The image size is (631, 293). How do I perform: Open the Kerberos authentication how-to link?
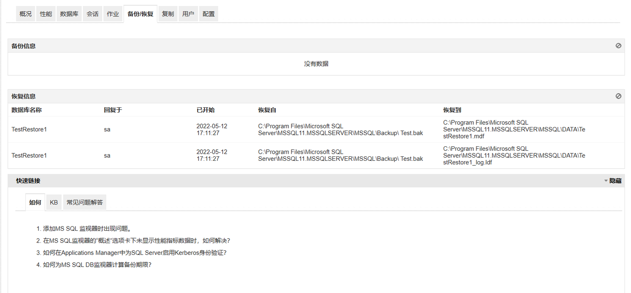click(135, 253)
